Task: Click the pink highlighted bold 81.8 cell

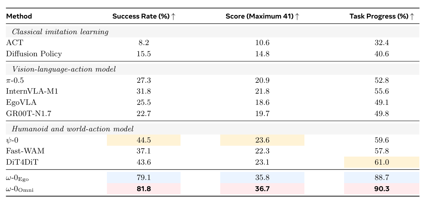Action: point(144,189)
